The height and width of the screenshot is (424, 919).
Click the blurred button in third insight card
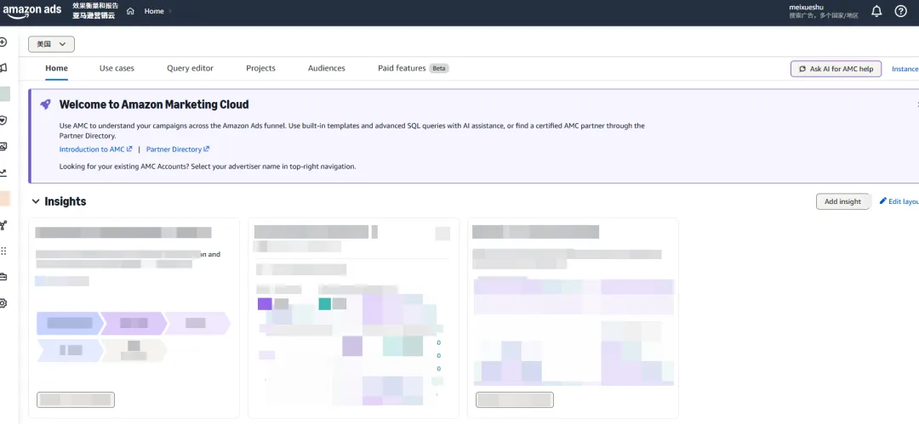pos(515,400)
